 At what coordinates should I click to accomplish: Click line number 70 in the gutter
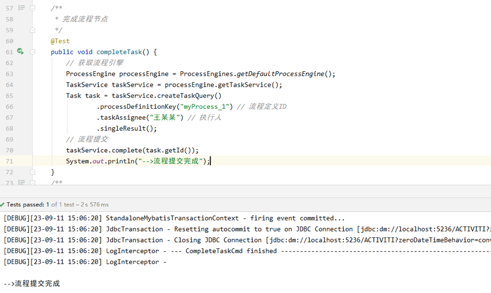pos(10,150)
